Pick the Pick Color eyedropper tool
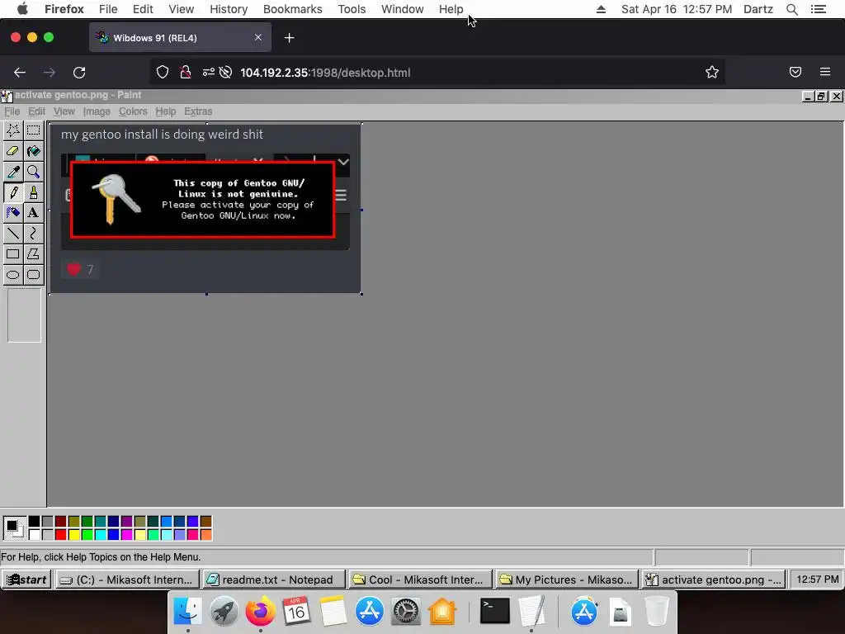This screenshot has width=845, height=634. (13, 172)
